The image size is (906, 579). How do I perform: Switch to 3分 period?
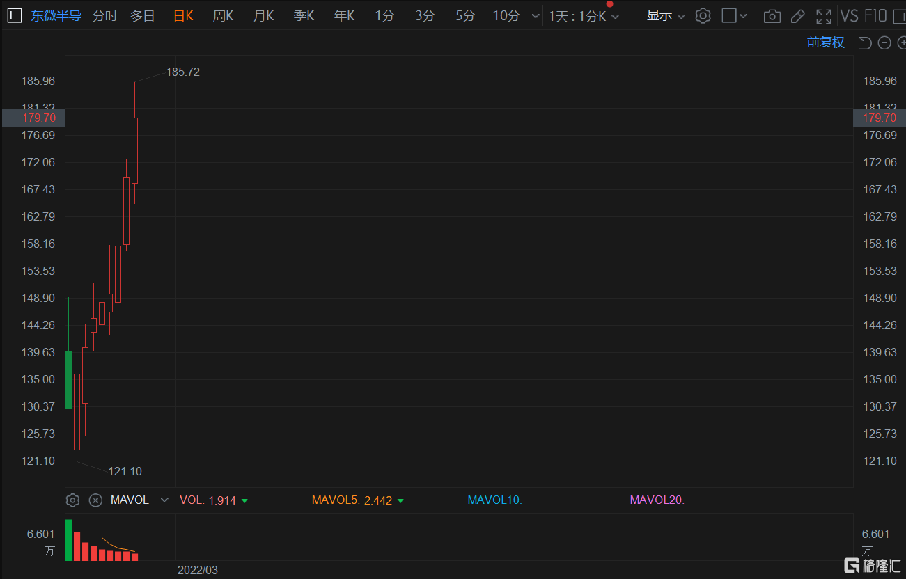click(425, 15)
